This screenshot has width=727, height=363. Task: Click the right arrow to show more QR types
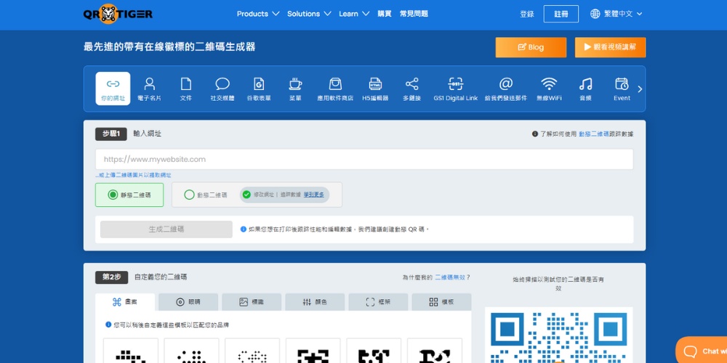coord(640,89)
